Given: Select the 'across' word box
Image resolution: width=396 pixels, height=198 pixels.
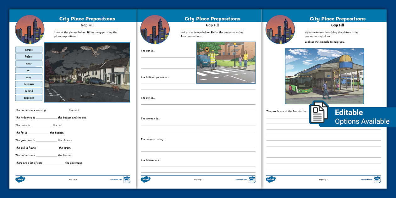Looking at the screenshot, I should 29,50.
